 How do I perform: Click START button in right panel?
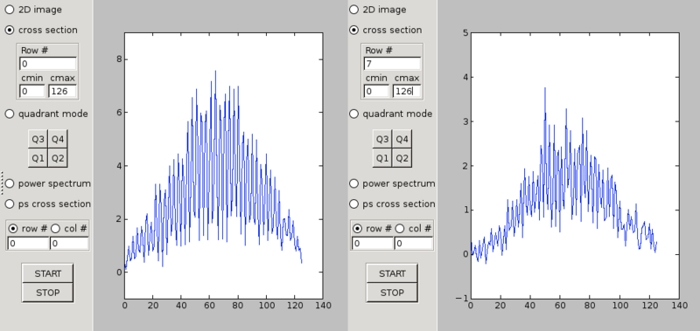click(392, 273)
